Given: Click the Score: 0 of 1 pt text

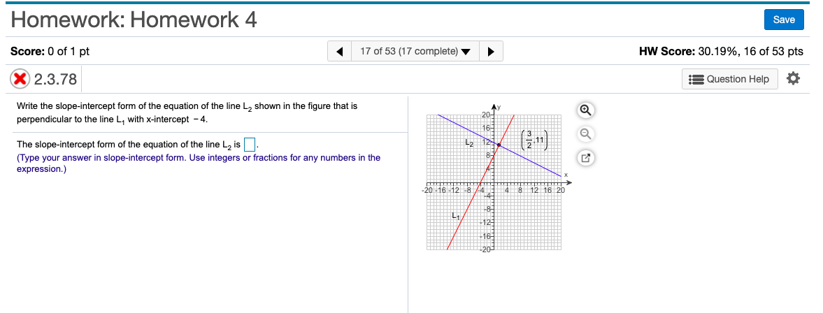Looking at the screenshot, I should click(x=50, y=52).
